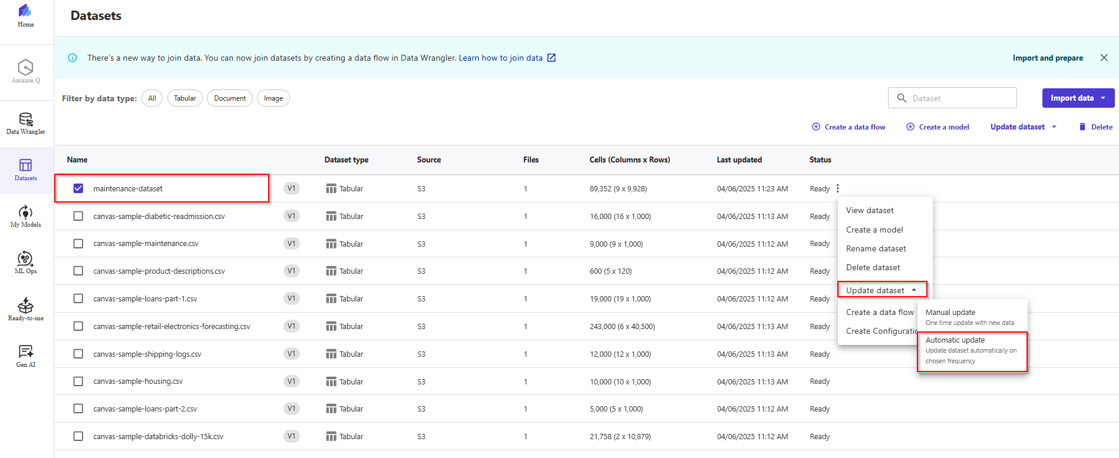The image size is (1119, 458).
Task: Check canvas-sample-product-descriptions.csv checkbox
Action: click(x=78, y=271)
